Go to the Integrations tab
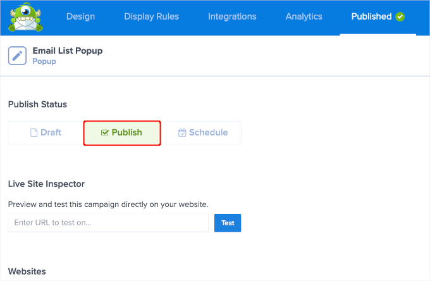The width and height of the screenshot is (430, 281). point(232,16)
